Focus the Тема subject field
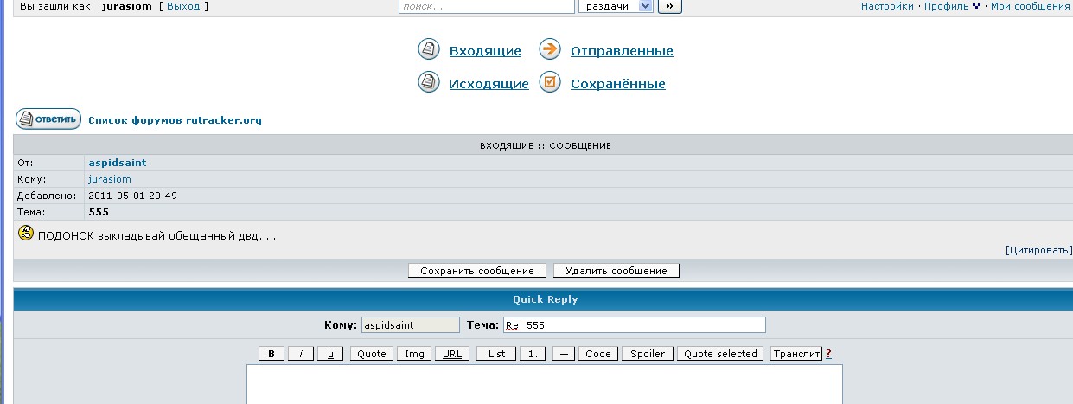Screen dimensions: 1073x404 pos(634,325)
